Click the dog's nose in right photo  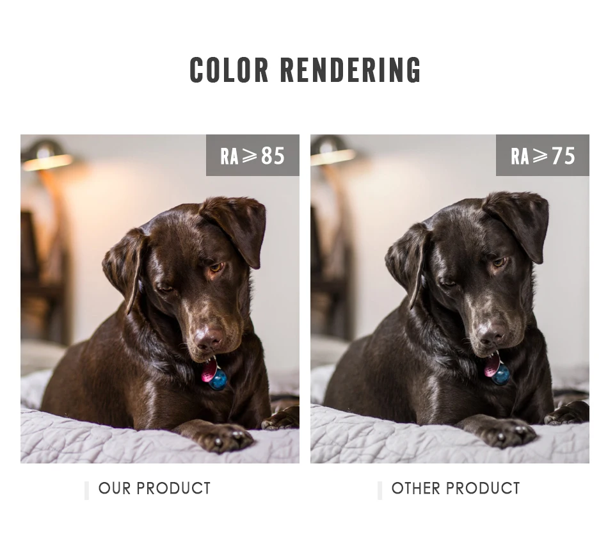(492, 335)
